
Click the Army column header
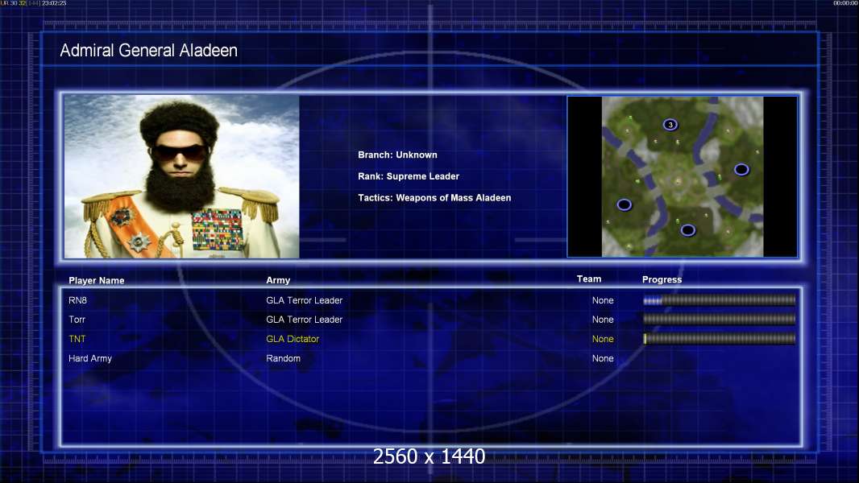(x=278, y=280)
